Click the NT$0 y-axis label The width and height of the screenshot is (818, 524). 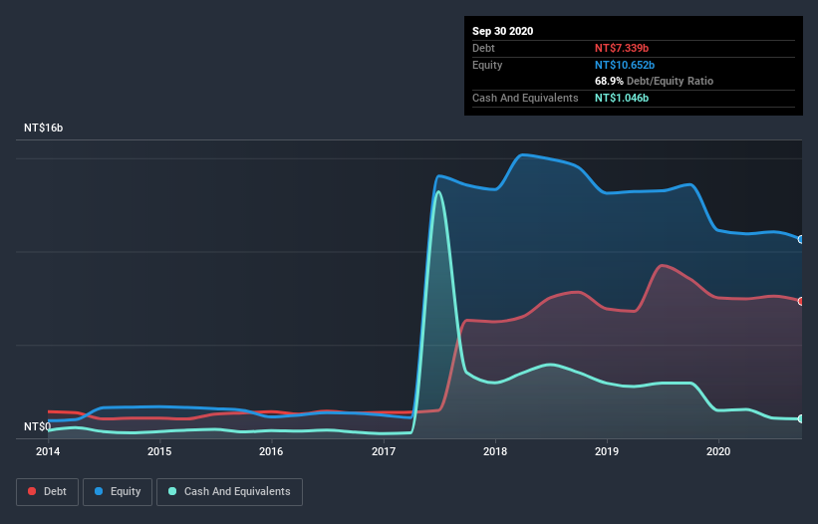point(37,426)
